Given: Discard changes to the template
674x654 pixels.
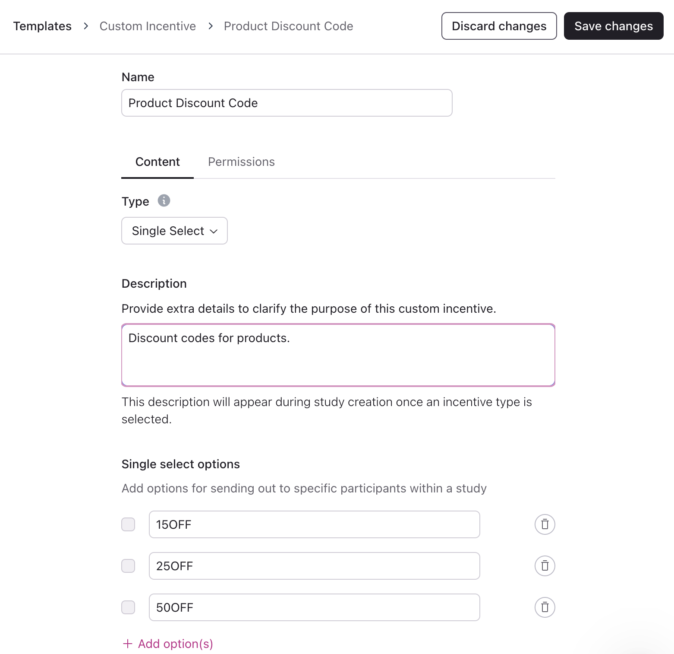Looking at the screenshot, I should click(499, 26).
